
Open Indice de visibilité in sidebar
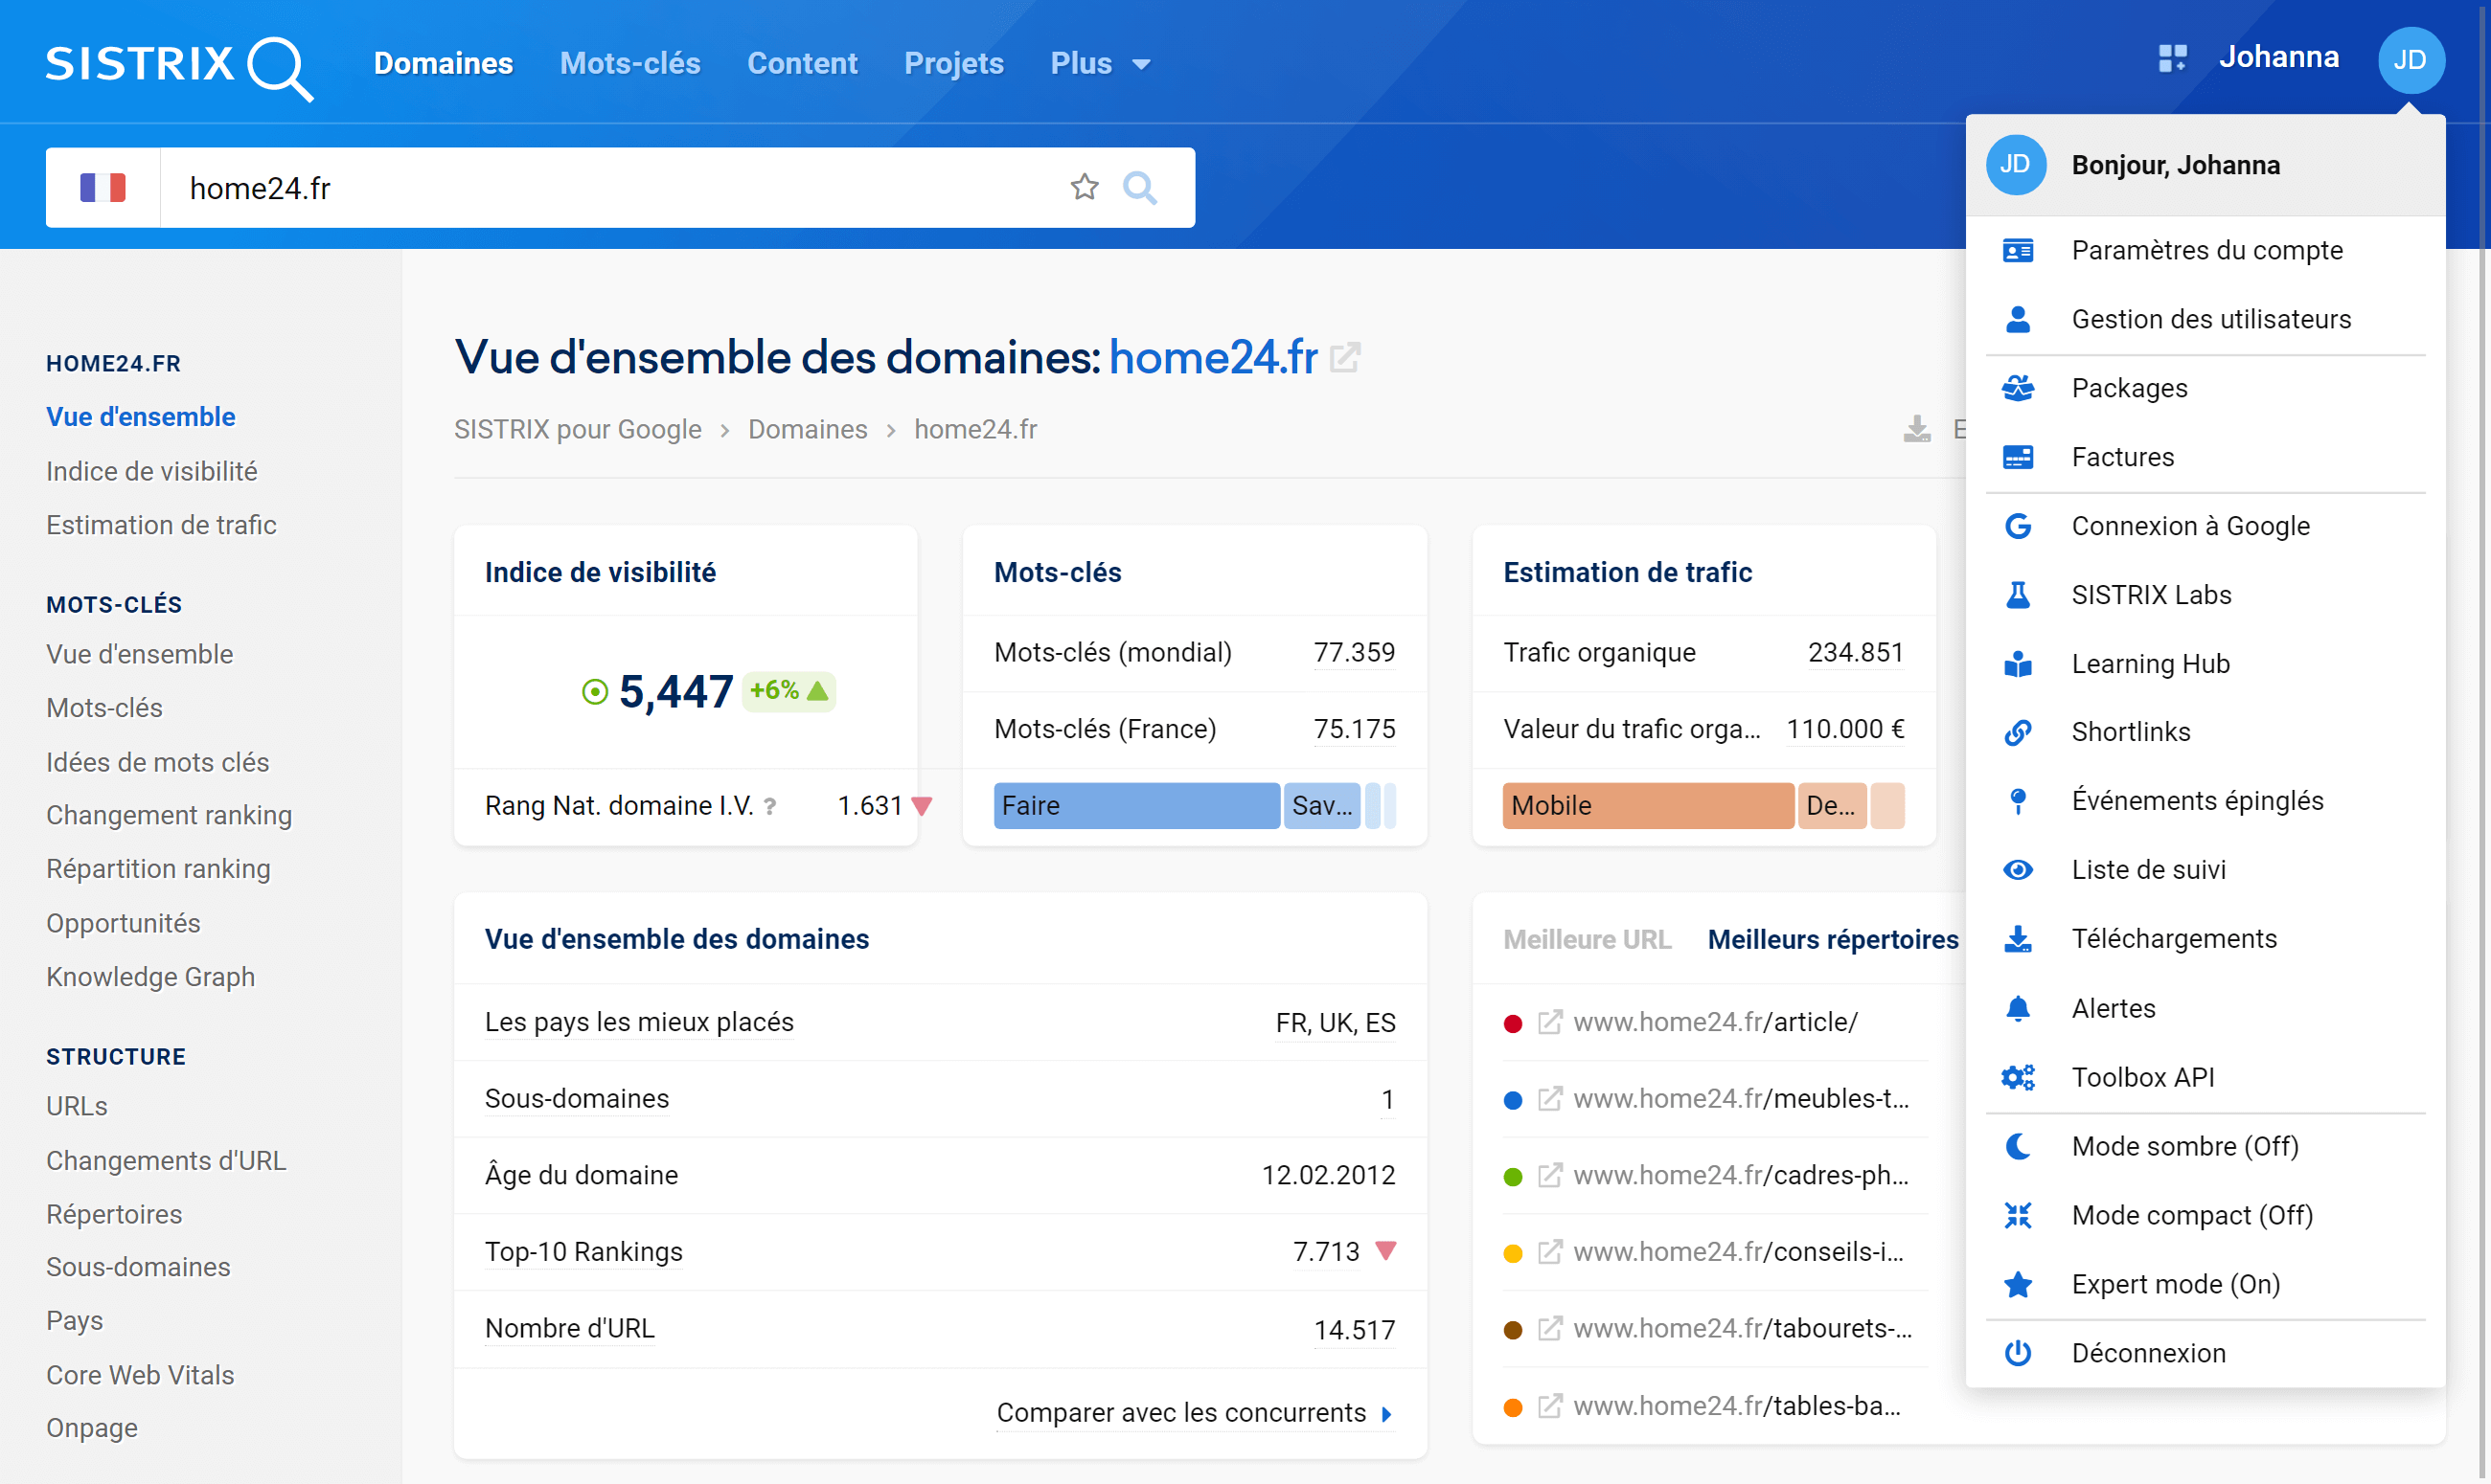(x=152, y=471)
